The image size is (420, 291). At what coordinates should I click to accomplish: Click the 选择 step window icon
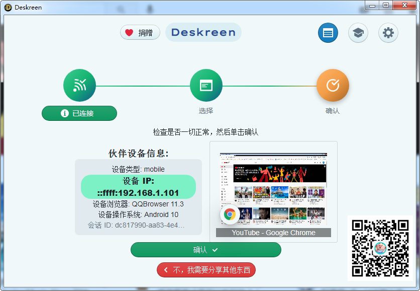[206, 86]
